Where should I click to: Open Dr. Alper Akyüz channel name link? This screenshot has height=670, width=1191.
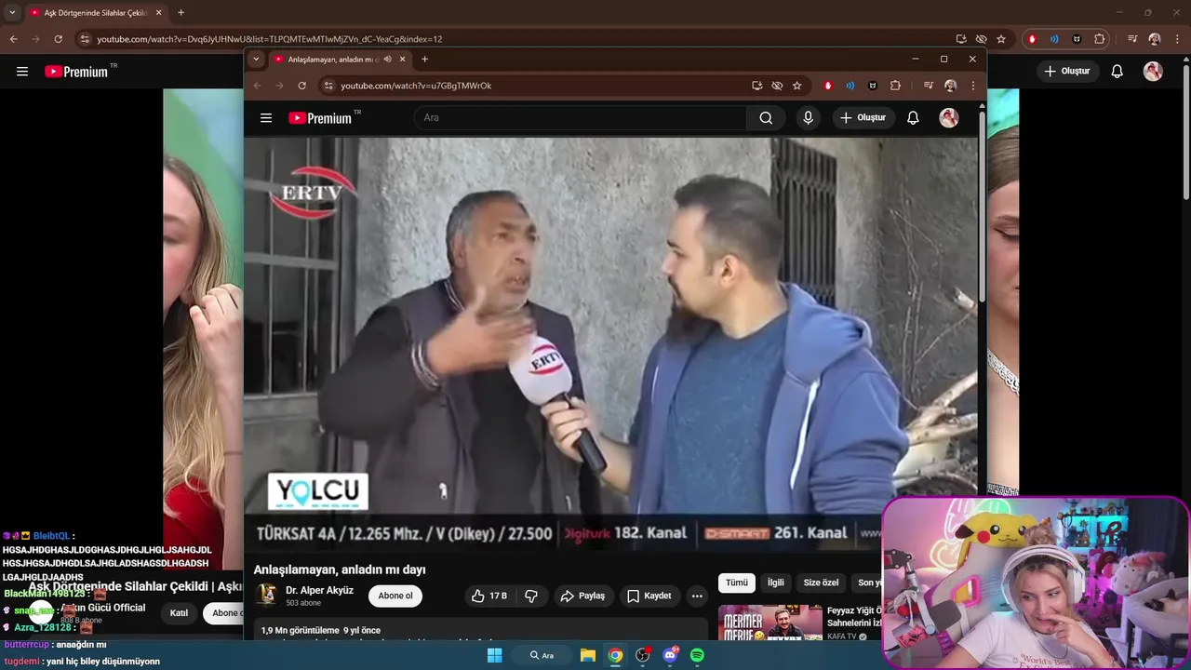tap(319, 590)
